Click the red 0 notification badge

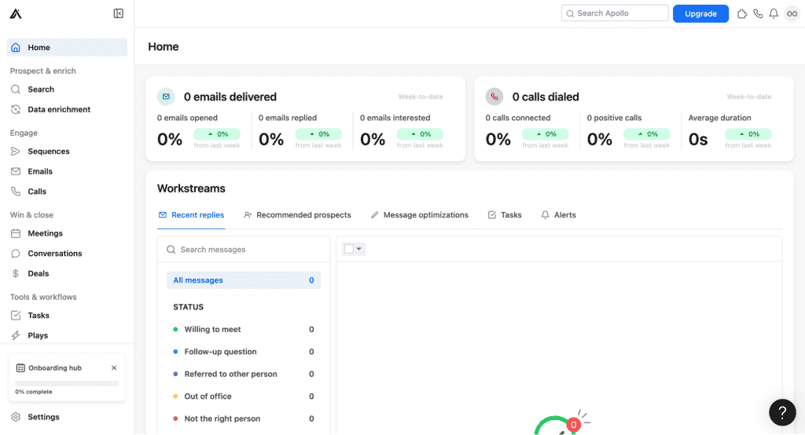pyautogui.click(x=573, y=425)
